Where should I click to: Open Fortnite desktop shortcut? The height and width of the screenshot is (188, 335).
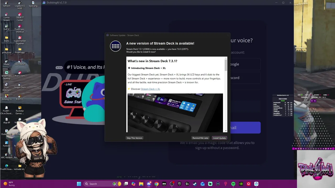[7, 144]
